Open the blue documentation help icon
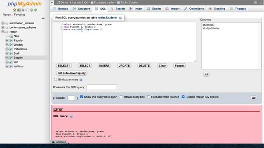 click(23, 10)
